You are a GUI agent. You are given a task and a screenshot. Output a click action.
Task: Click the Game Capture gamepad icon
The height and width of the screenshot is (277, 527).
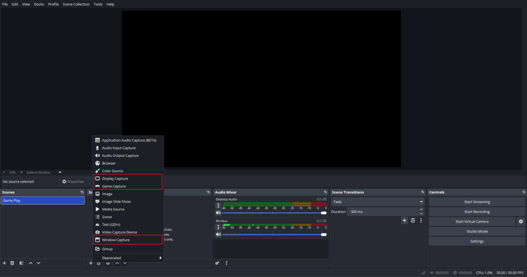pos(97,186)
